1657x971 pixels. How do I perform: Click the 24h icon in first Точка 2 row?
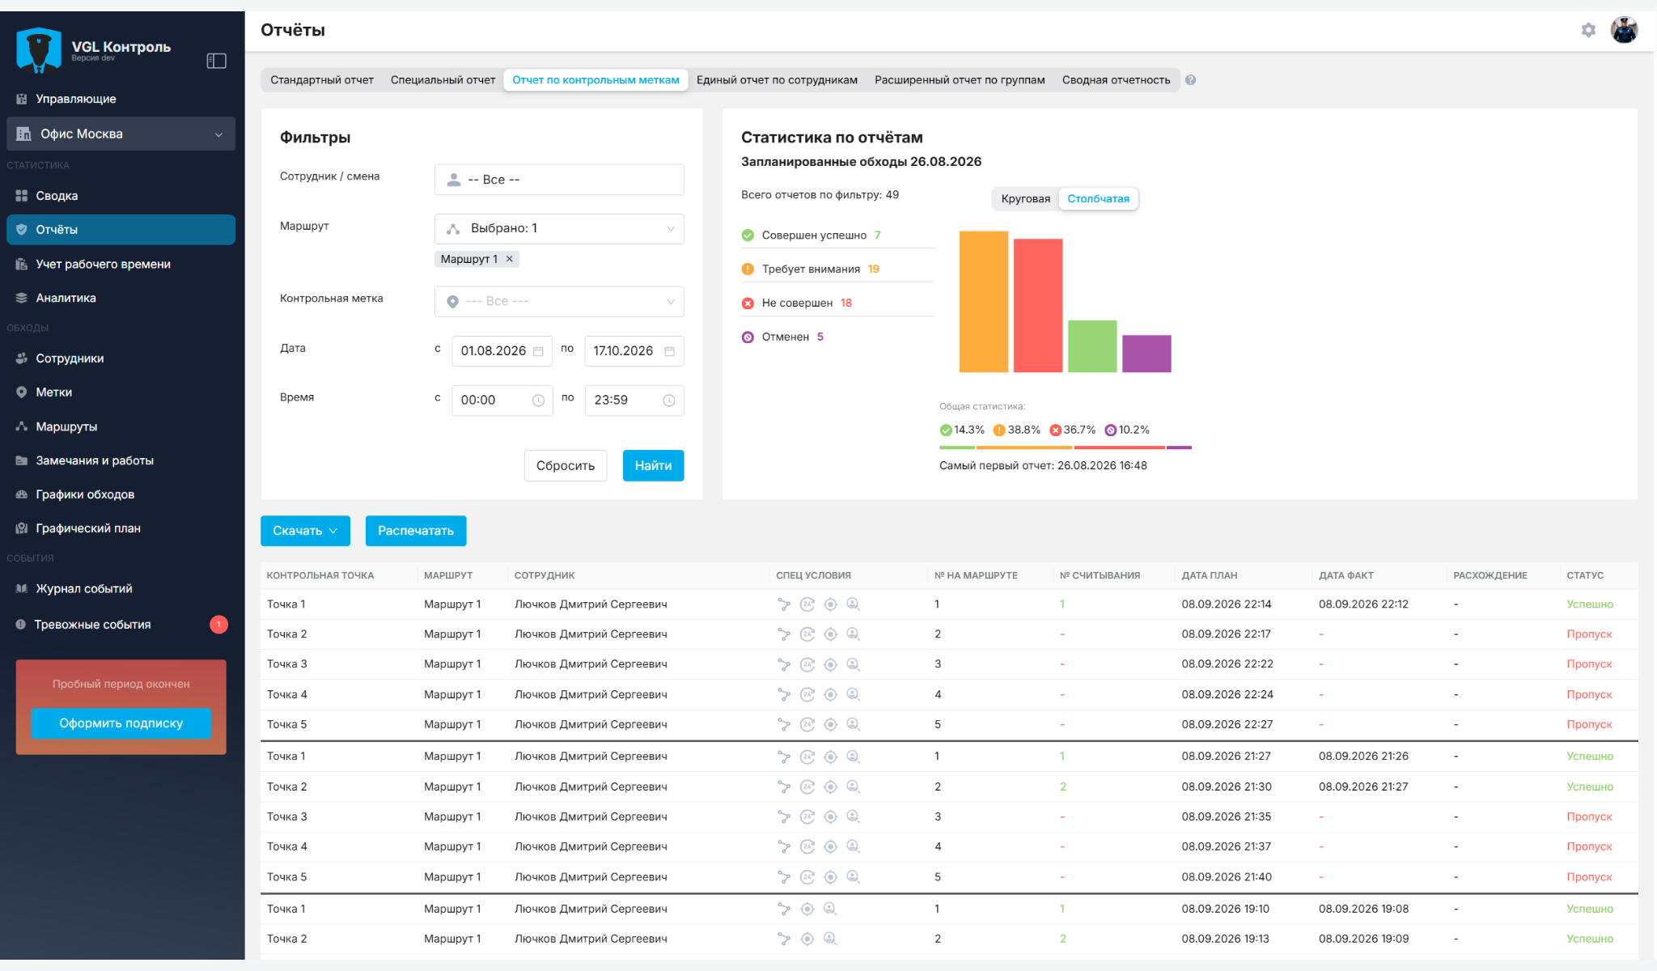coord(807,634)
